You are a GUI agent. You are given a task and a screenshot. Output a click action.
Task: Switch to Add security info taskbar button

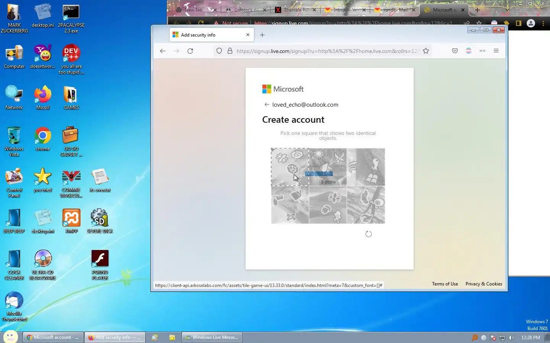[x=115, y=337]
